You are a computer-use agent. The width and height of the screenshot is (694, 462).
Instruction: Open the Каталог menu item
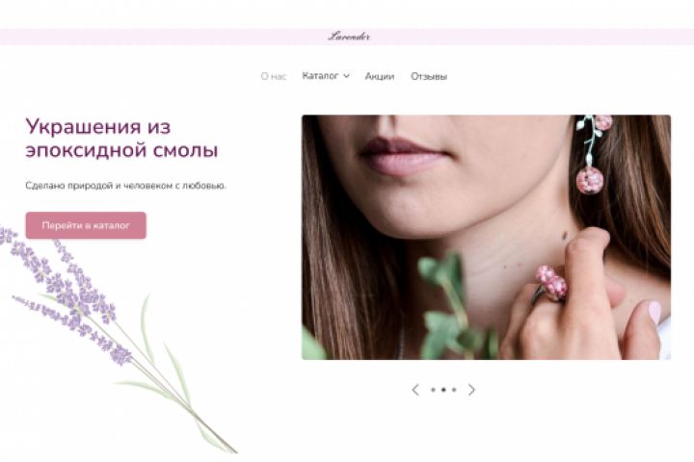click(x=320, y=76)
